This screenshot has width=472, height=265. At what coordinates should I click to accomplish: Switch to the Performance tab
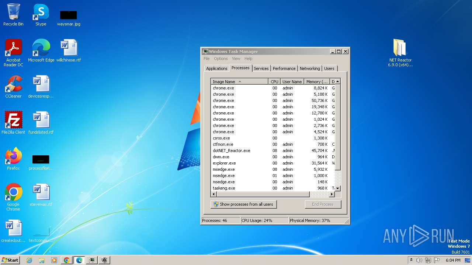284,68
